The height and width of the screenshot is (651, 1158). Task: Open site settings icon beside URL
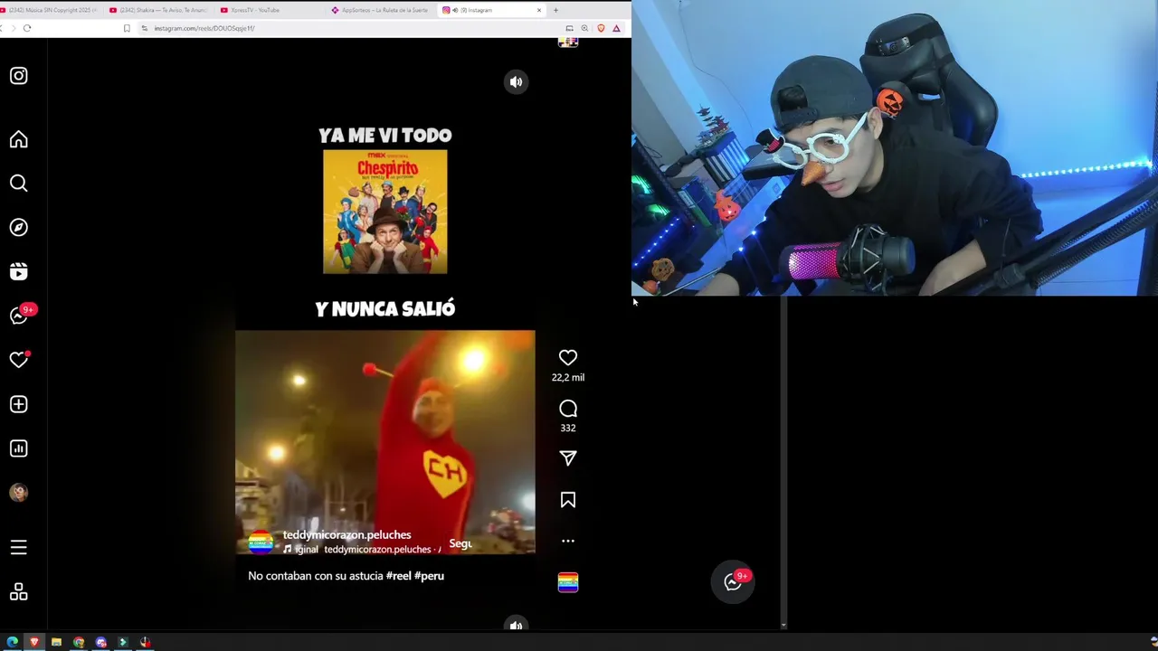pyautogui.click(x=144, y=28)
